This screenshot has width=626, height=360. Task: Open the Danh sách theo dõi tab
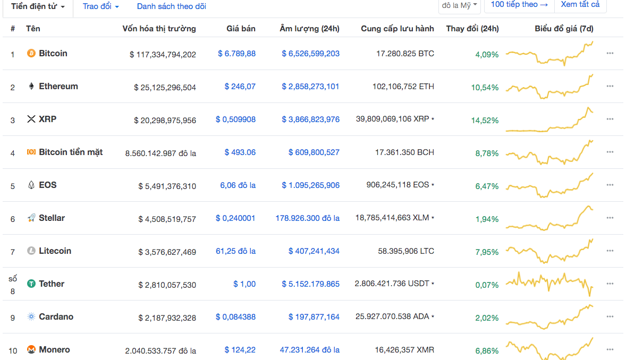[x=171, y=6]
